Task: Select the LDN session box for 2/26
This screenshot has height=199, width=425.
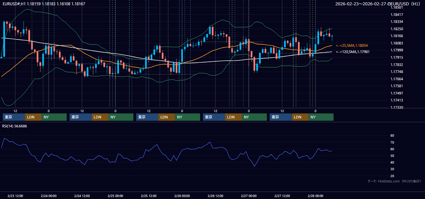Action: pyautogui.click(x=234, y=117)
